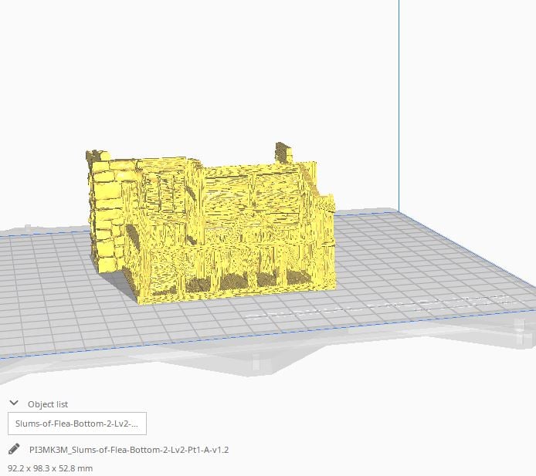
Task: Click the pencil icon to rename job
Action: pos(14,449)
